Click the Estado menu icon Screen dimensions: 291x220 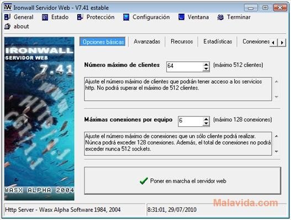[45, 18]
